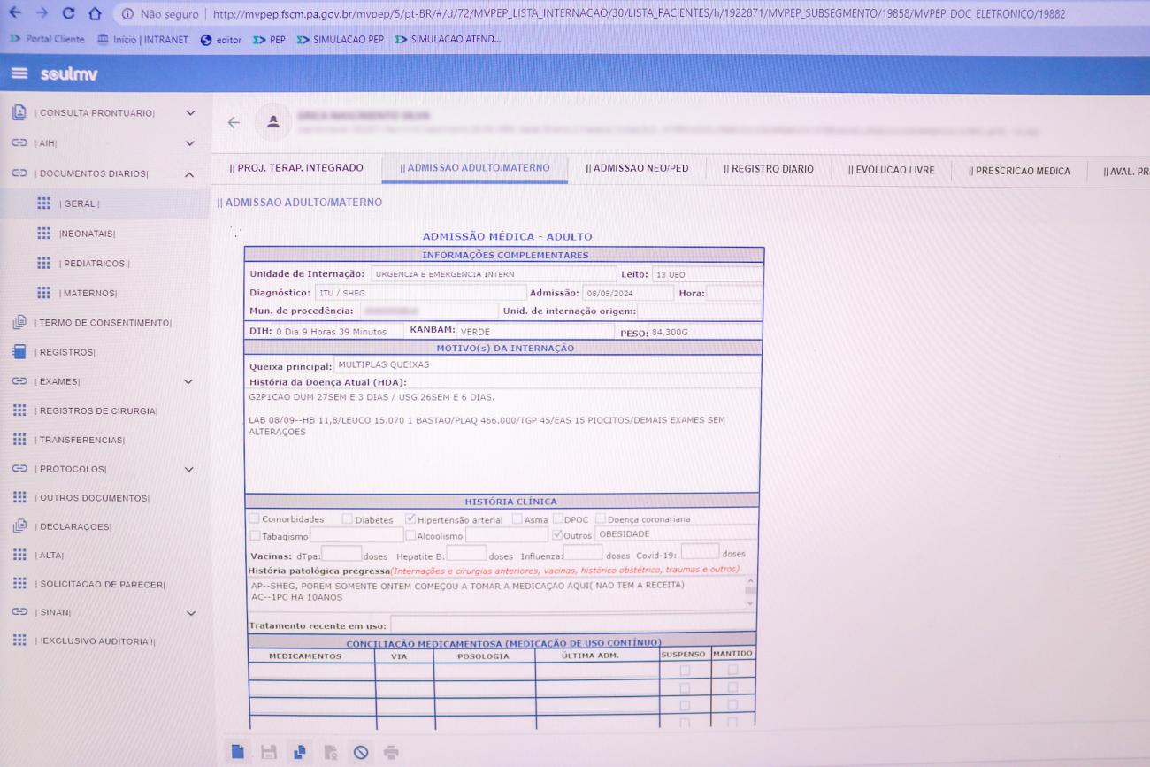The image size is (1150, 767).
Task: Open the soulmv hamburger menu
Action: coord(19,73)
